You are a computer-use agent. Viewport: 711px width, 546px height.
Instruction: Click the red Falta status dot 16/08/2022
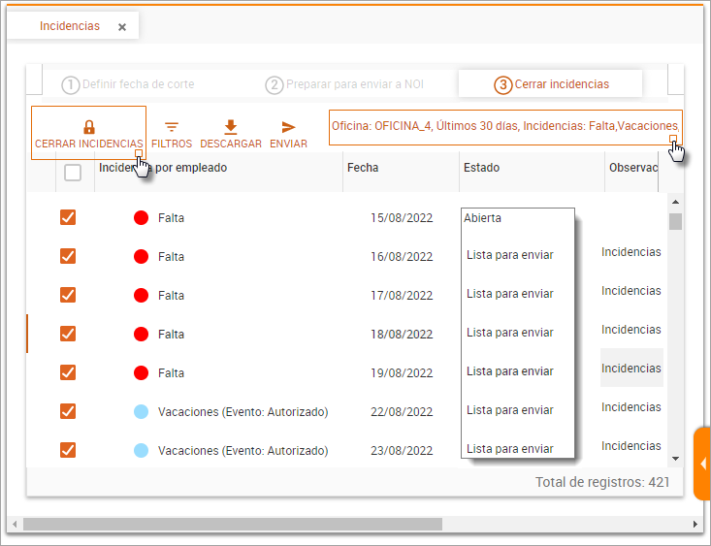(141, 257)
